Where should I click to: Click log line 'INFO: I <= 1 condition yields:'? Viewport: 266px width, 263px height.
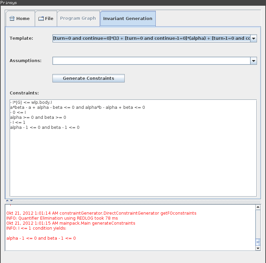coord(36,228)
